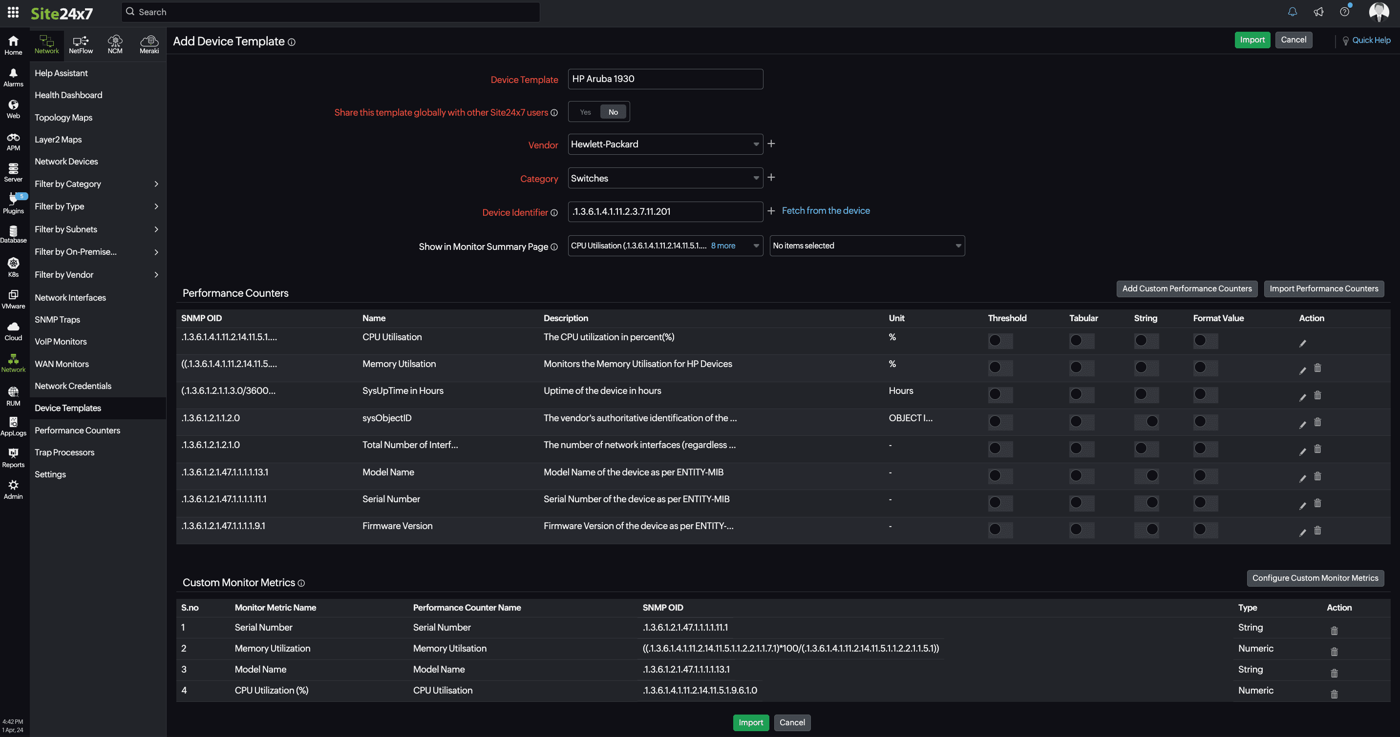Open the Meraki module icon
The width and height of the screenshot is (1400, 737).
(x=149, y=44)
